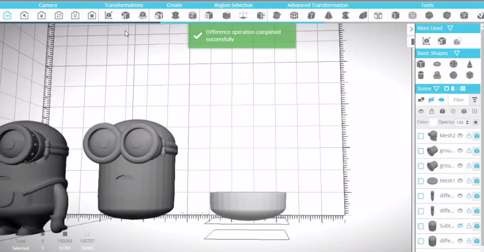
Task: Open the Create toolbar group
Action: click(x=174, y=5)
